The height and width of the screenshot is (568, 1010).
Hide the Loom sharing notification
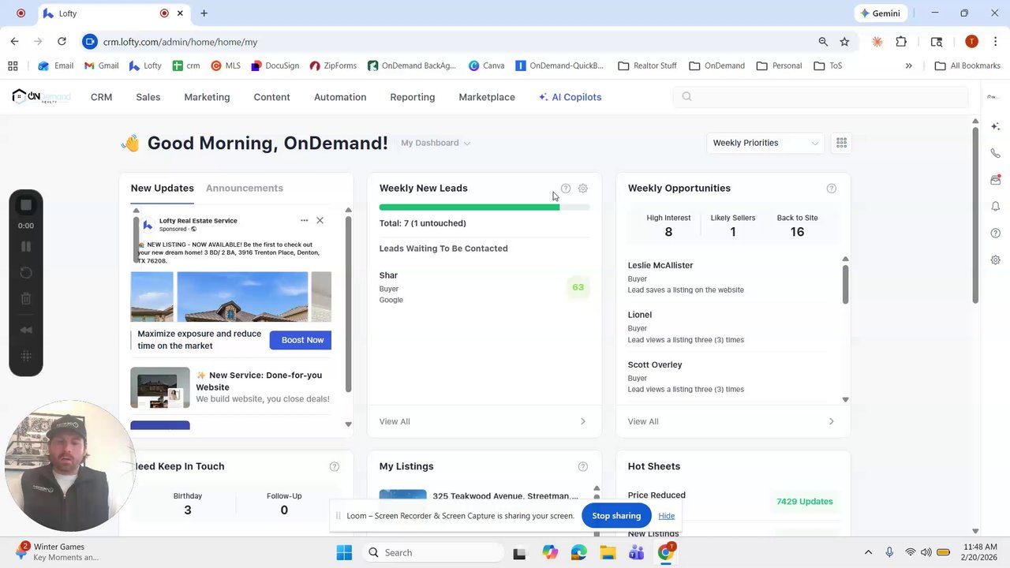tap(667, 516)
